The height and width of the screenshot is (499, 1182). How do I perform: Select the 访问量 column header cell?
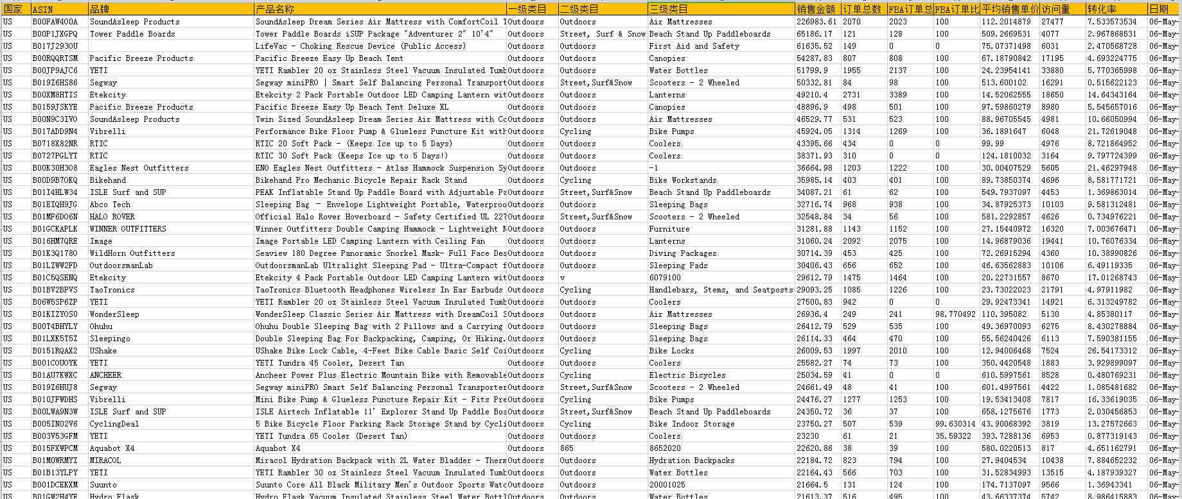[1063, 9]
